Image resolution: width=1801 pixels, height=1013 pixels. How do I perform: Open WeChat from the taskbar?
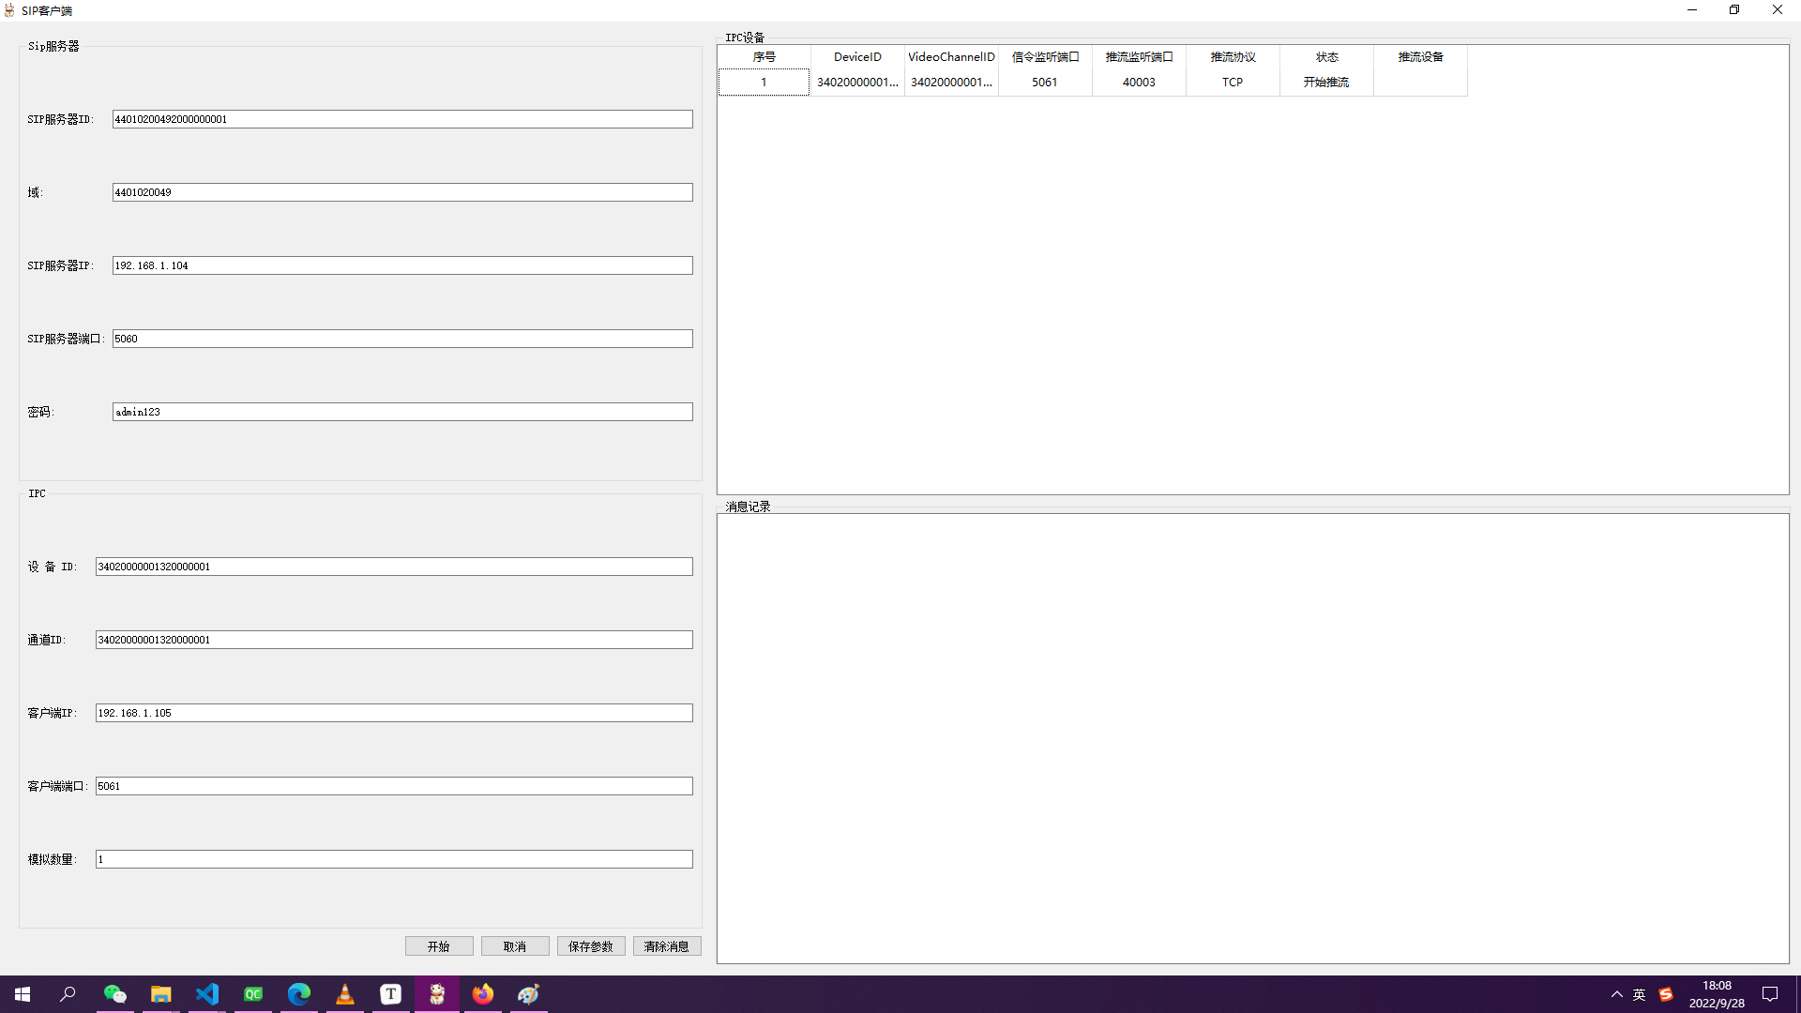114,994
